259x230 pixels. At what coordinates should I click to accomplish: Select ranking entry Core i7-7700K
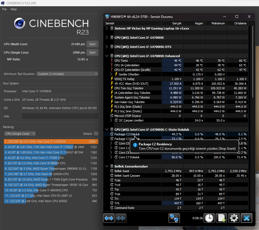pyautogui.click(x=51, y=158)
